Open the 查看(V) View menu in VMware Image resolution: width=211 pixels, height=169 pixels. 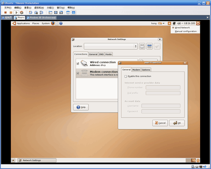[x=28, y=8]
